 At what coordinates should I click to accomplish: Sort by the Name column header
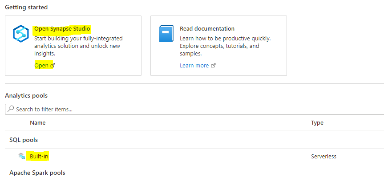point(38,122)
